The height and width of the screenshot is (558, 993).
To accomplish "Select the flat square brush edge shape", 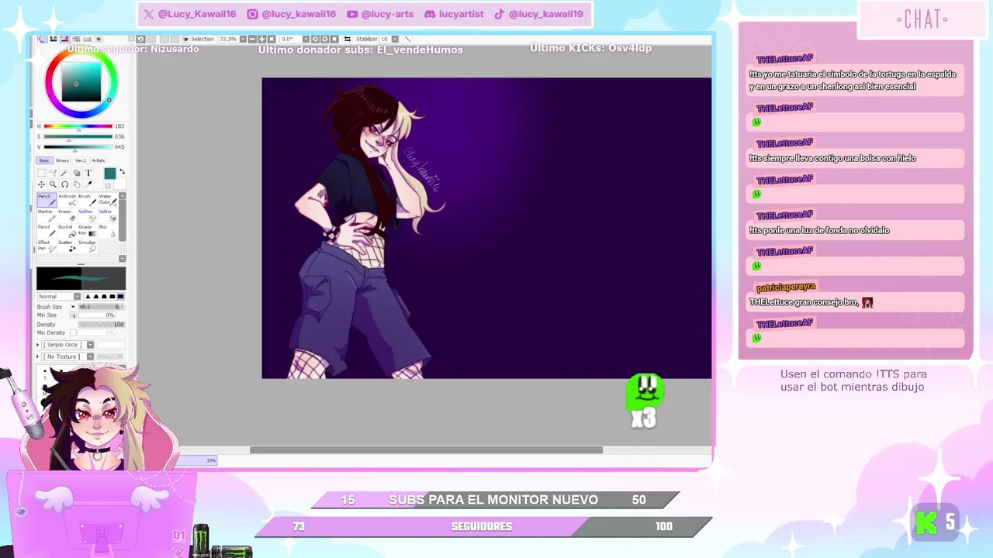I will tap(119, 297).
